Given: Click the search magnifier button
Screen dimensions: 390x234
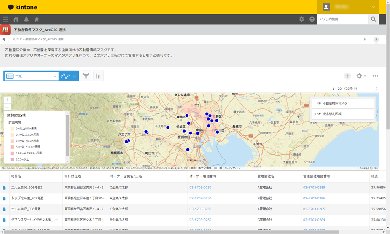Looking at the screenshot, I should click(373, 19).
